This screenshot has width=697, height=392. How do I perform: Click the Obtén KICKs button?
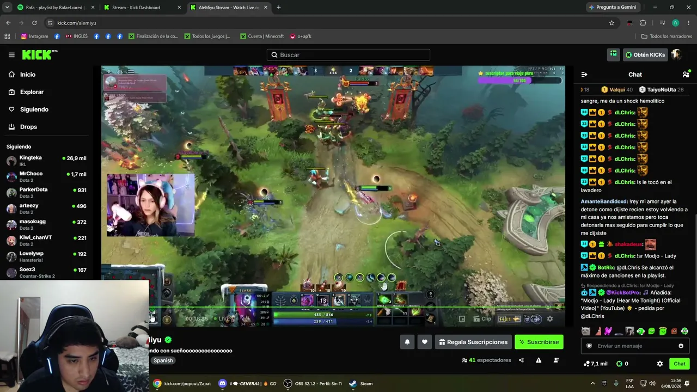[x=645, y=54]
